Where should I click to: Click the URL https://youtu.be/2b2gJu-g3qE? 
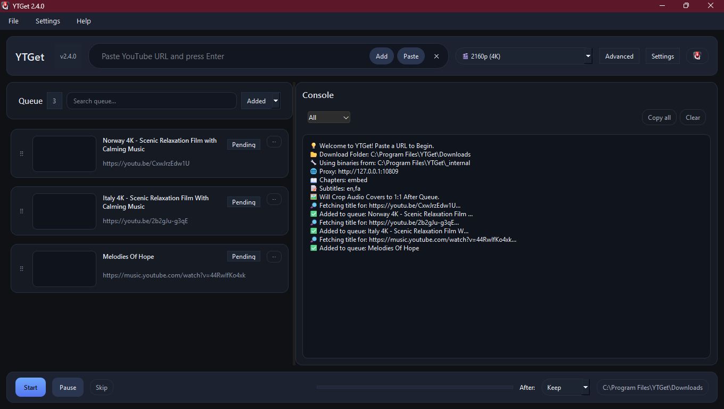(145, 221)
